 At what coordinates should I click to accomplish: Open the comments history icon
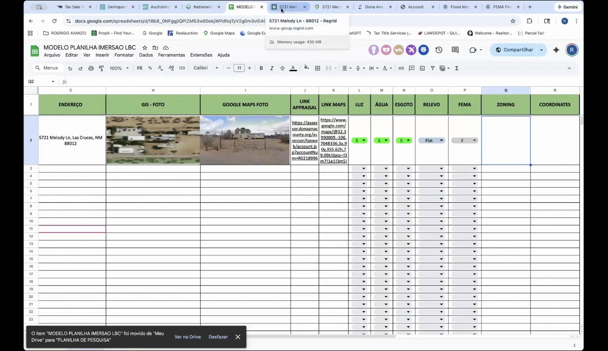[x=455, y=50]
